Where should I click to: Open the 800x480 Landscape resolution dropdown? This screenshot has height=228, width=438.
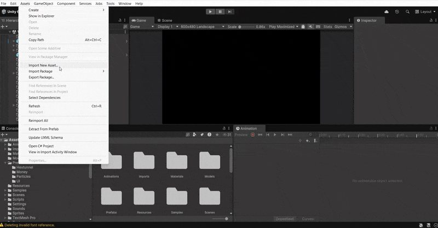pos(203,26)
